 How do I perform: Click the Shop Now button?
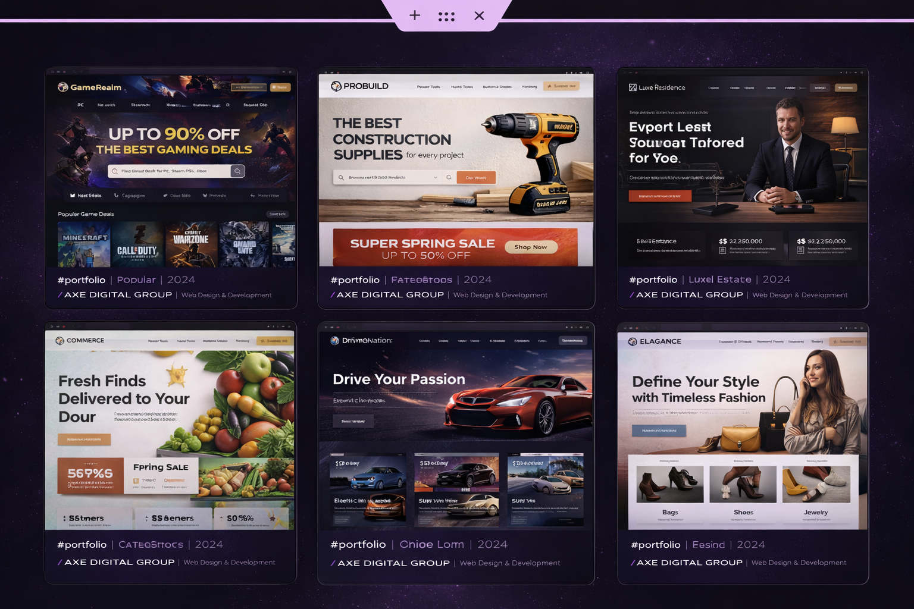531,247
